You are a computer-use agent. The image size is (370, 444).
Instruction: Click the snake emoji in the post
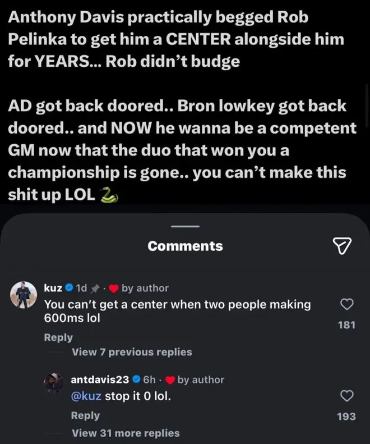point(109,195)
